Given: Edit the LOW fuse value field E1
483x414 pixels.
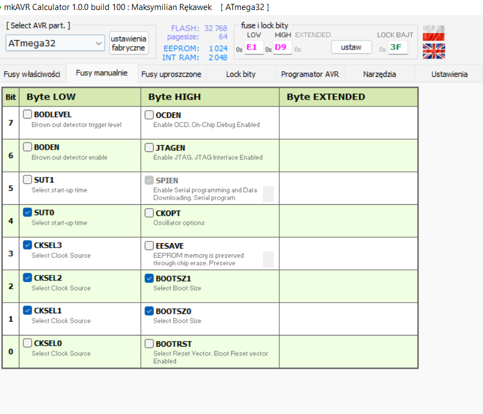Looking at the screenshot, I should [254, 47].
